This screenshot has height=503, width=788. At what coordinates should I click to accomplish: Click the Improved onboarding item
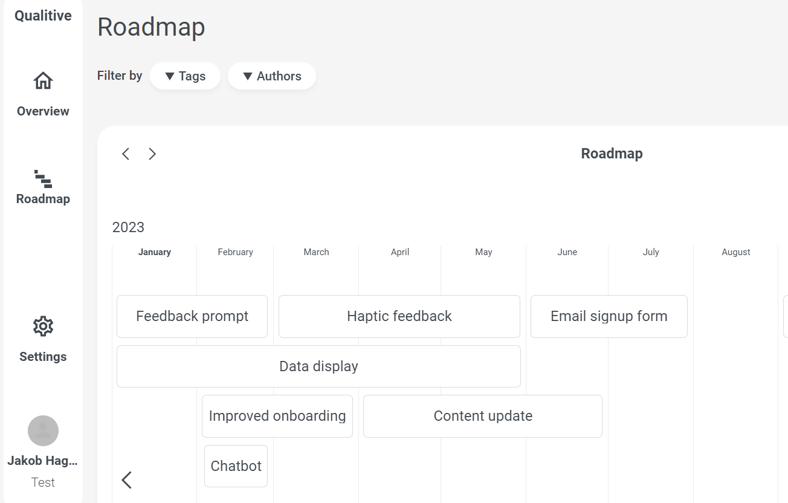point(277,416)
